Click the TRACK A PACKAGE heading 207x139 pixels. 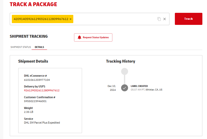point(33,4)
